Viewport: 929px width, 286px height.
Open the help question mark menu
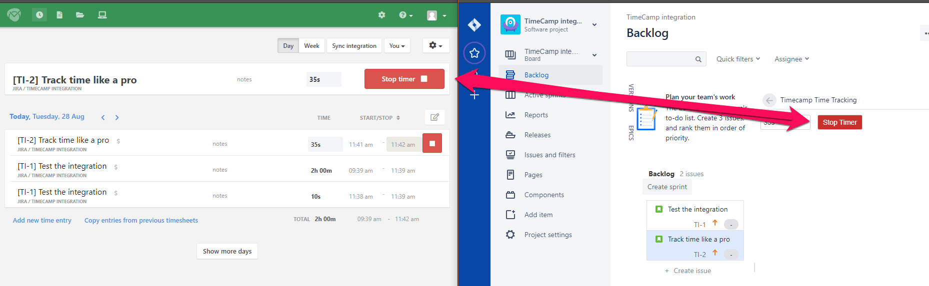coord(405,15)
